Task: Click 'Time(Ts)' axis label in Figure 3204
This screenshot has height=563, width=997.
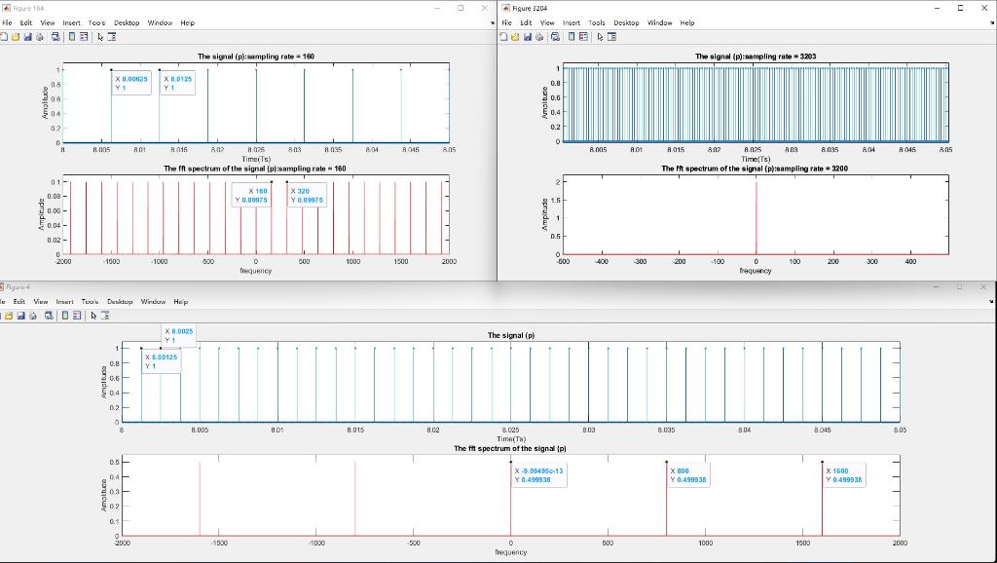Action: tap(756, 159)
